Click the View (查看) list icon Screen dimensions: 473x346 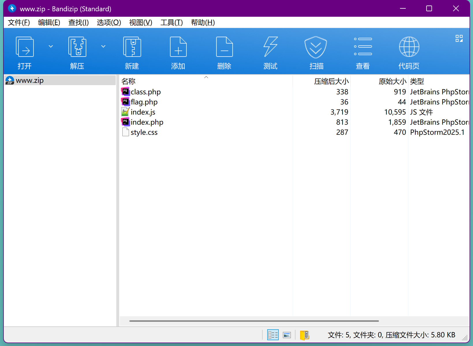click(x=363, y=47)
